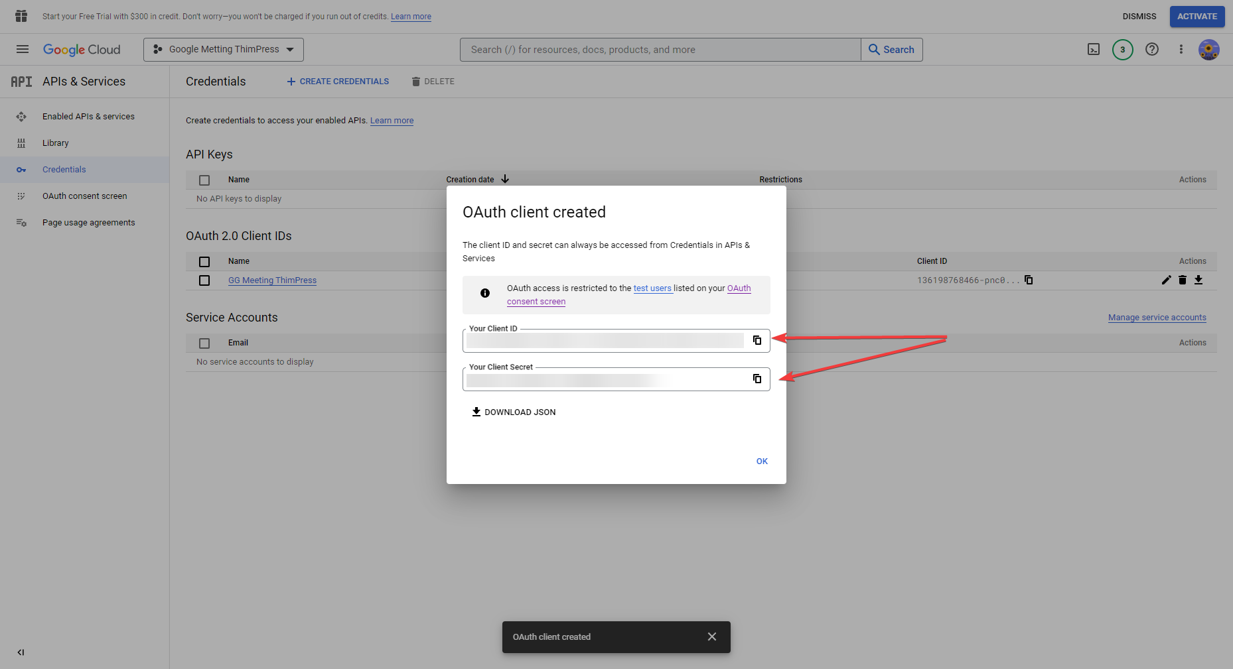
Task: Click the gift icon in trial banner
Action: (x=21, y=16)
